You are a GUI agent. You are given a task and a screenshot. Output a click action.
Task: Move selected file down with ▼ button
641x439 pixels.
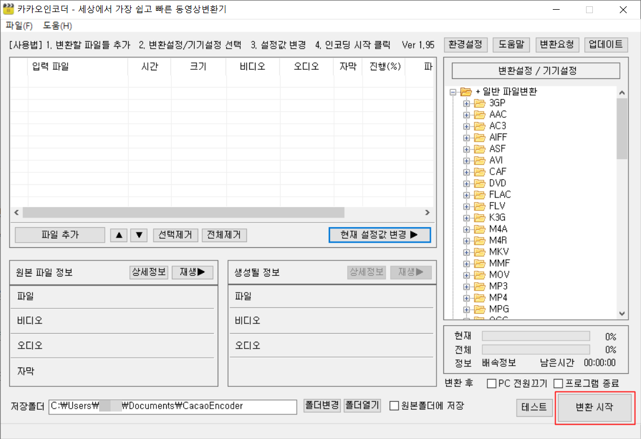(x=139, y=235)
